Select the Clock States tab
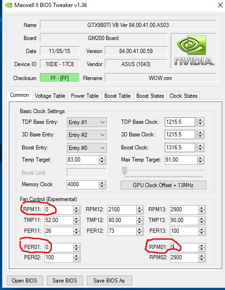The image size is (225, 290). pyautogui.click(x=183, y=96)
